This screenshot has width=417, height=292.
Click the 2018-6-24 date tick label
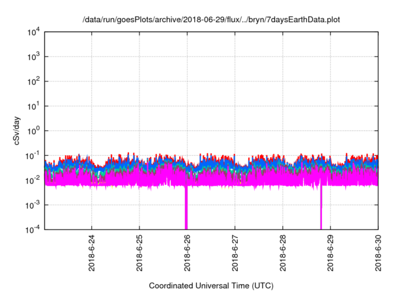pos(91,253)
